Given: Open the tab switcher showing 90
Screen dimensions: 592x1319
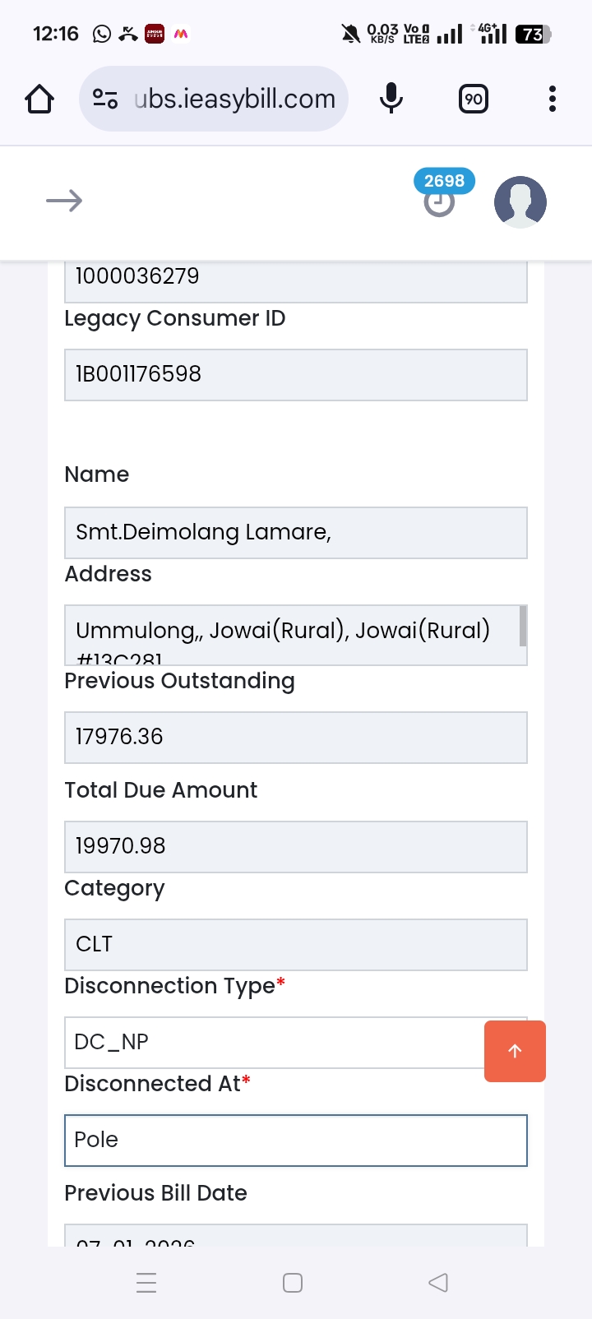Looking at the screenshot, I should [x=473, y=100].
